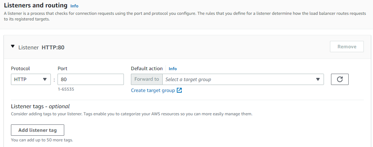Open the Select a target group combo box
The height and width of the screenshot is (147, 373).
coord(240,79)
